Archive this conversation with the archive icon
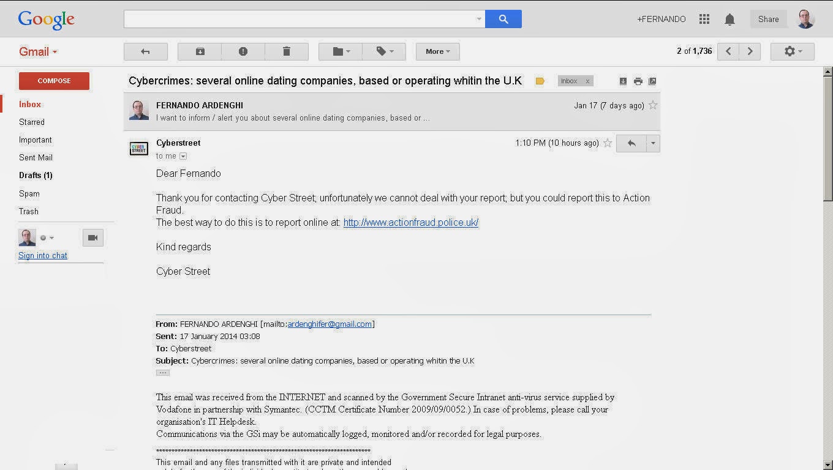The height and width of the screenshot is (470, 833). (200, 51)
